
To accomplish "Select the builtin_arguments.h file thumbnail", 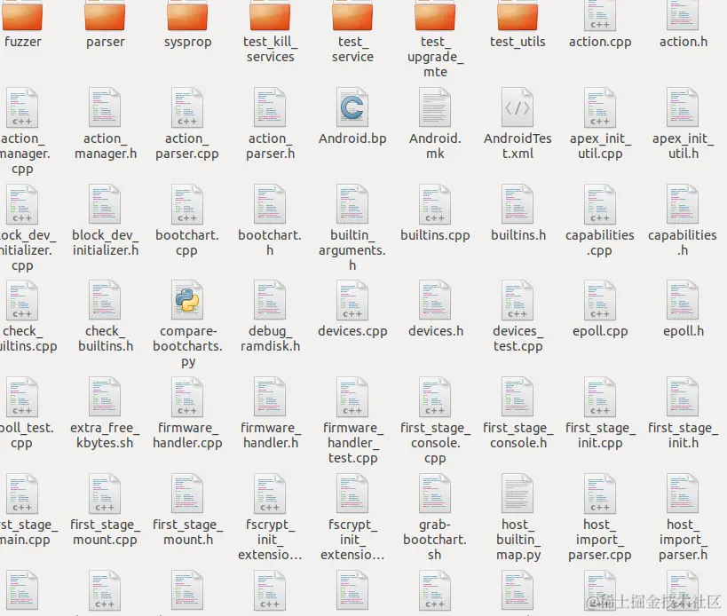I will pyautogui.click(x=352, y=204).
